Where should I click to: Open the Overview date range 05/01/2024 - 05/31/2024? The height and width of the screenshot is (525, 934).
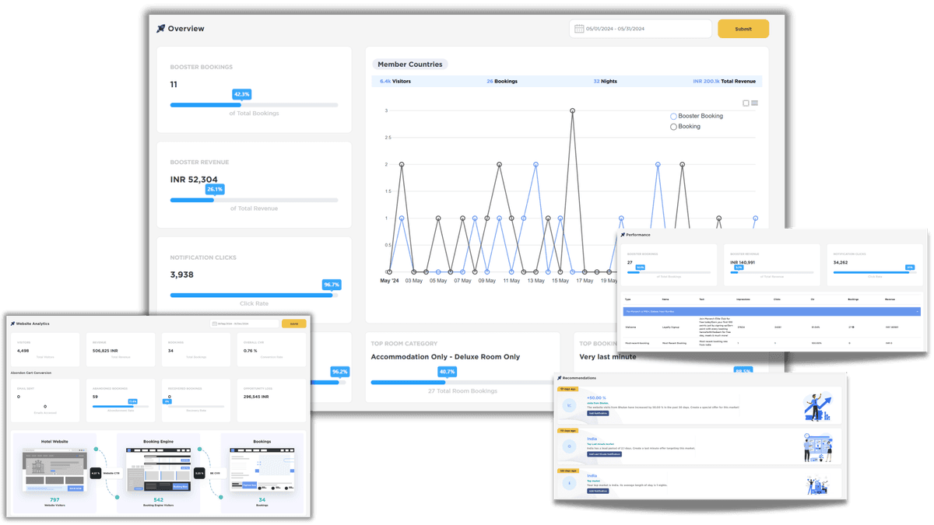click(x=642, y=29)
